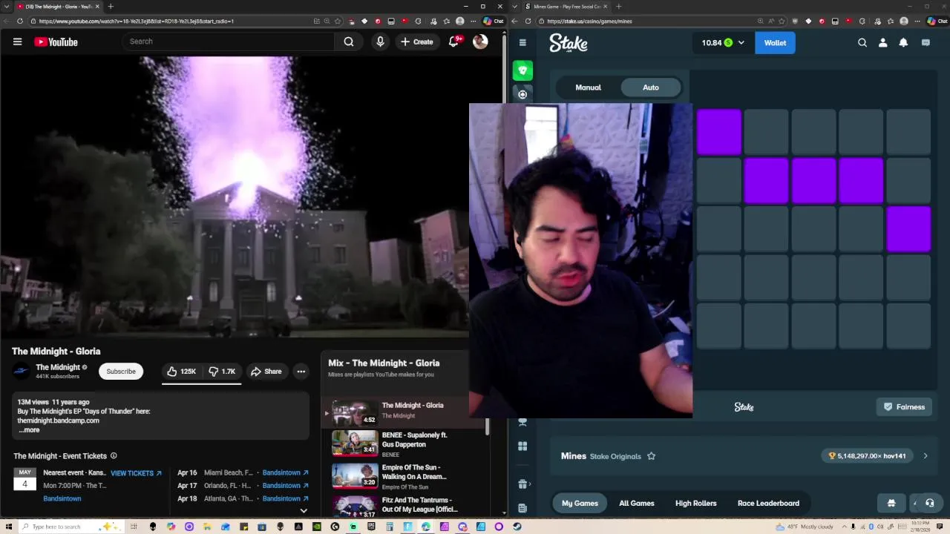
Task: Open the 5,148,297.00x hov141 win badge
Action: point(867,456)
